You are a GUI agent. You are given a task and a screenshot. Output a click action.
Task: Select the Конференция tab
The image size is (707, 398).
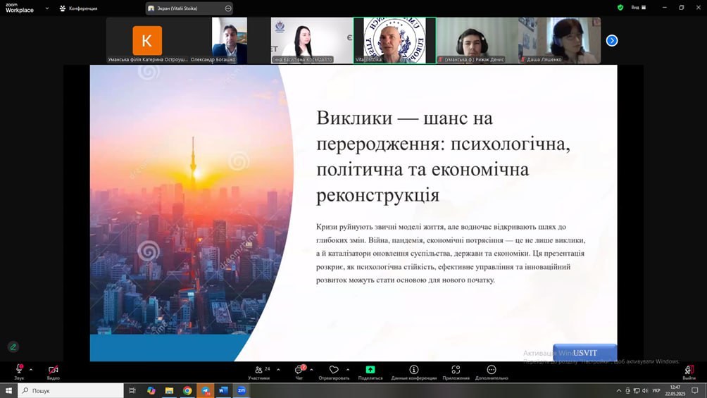(79, 8)
